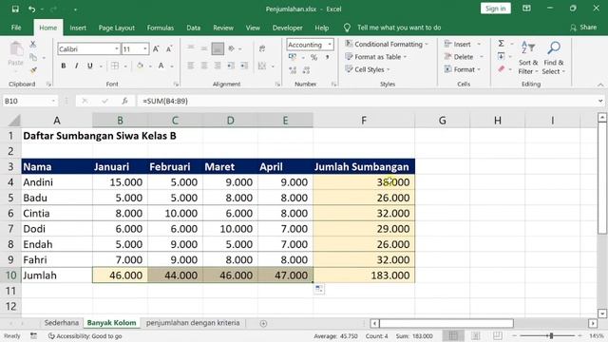The width and height of the screenshot is (608, 342).
Task: Collapse the ribbon with the chevron
Action: [600, 85]
